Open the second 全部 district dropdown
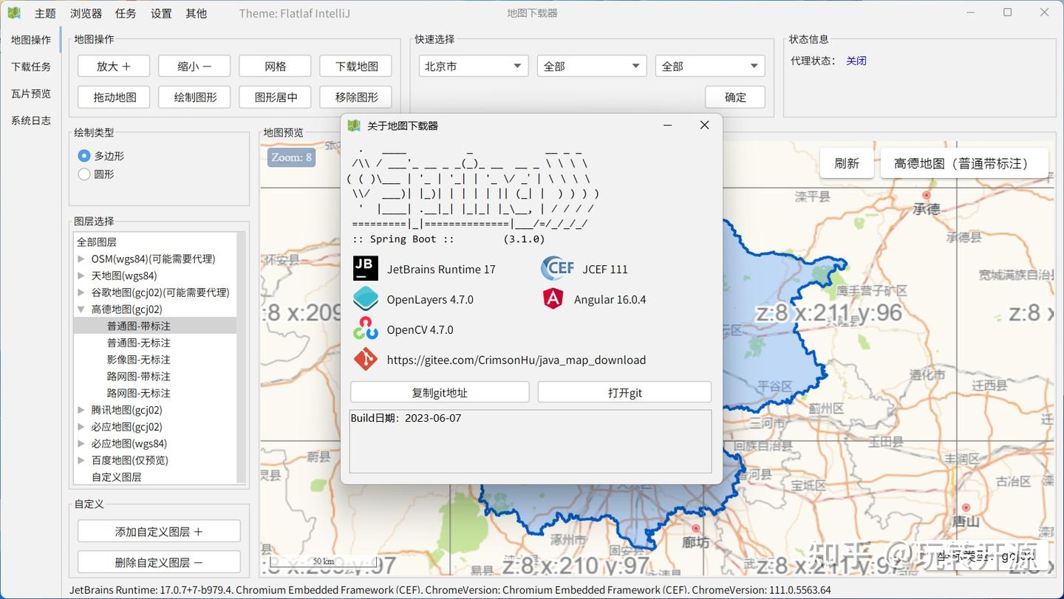This screenshot has height=599, width=1064. [x=592, y=66]
